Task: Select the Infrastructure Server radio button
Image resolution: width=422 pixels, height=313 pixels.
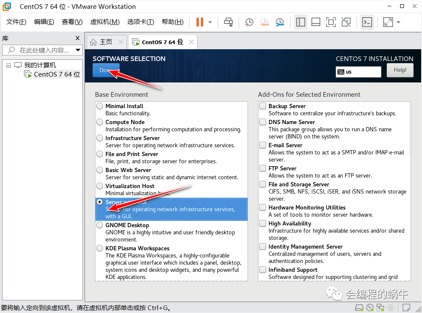Action: [x=100, y=138]
